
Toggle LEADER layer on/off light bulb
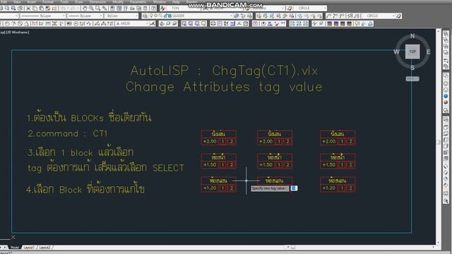(150, 16)
